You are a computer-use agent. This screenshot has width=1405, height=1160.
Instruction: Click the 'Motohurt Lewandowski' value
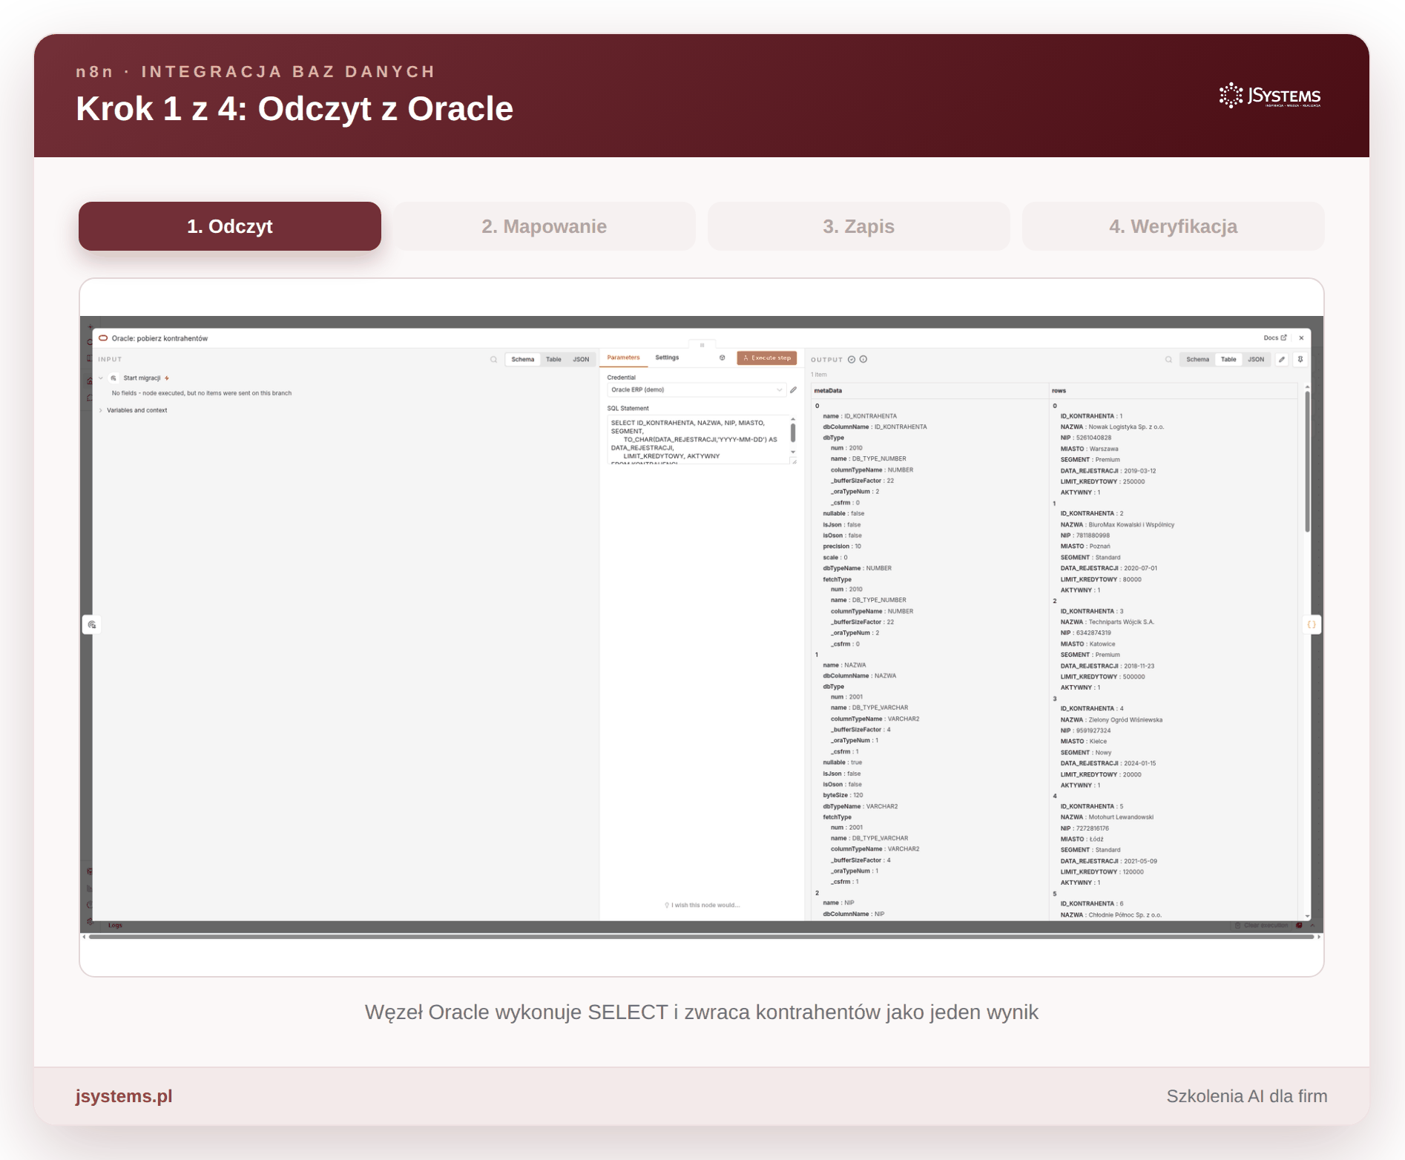pyautogui.click(x=1121, y=817)
